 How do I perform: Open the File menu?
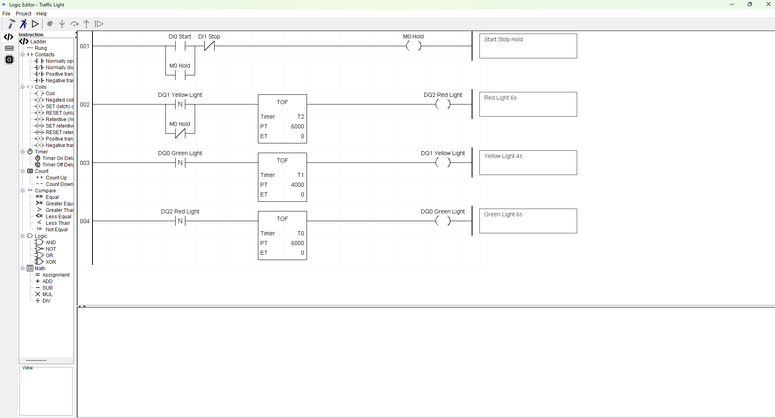click(x=6, y=14)
